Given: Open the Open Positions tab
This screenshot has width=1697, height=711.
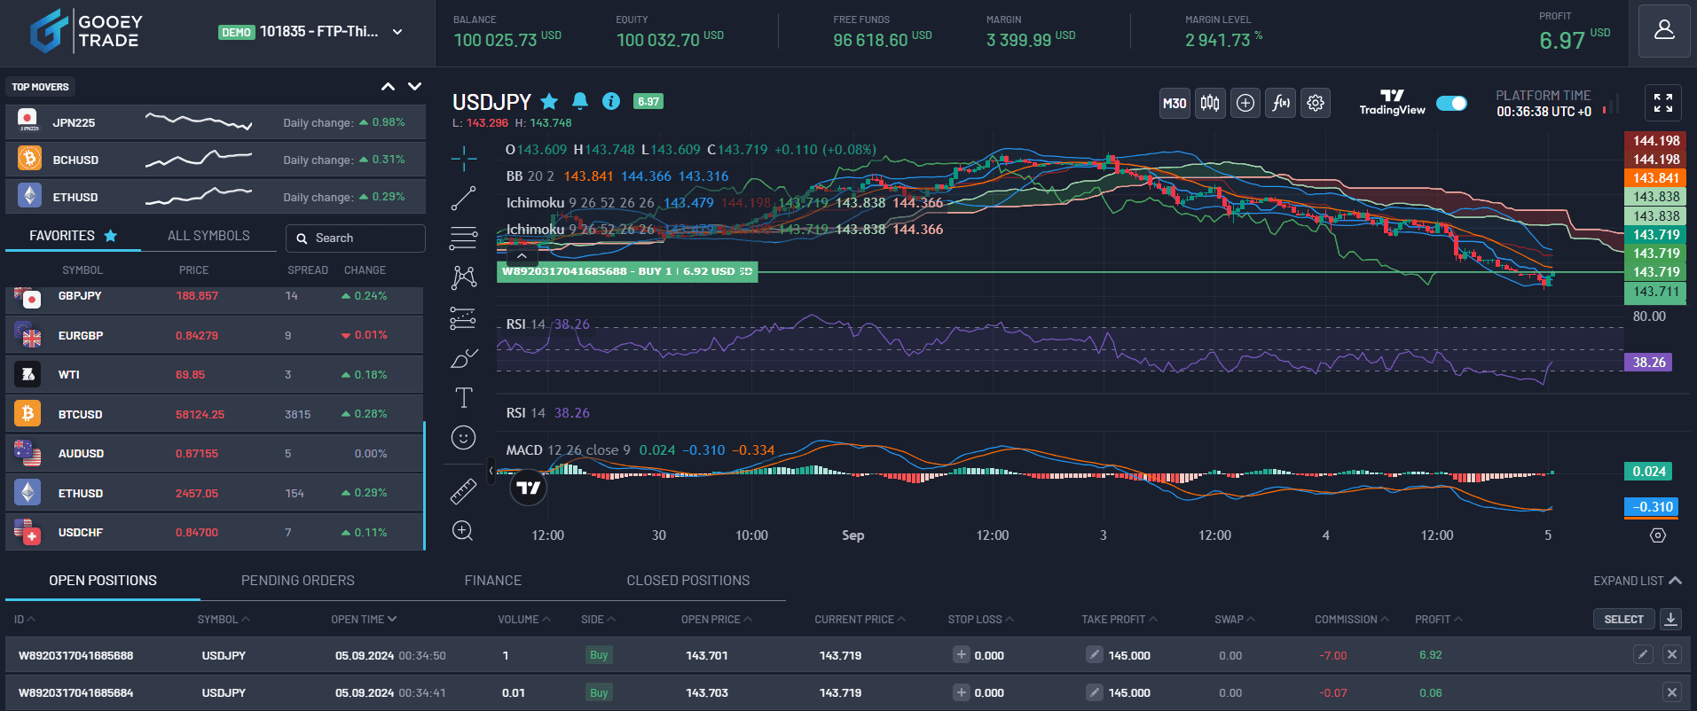Looking at the screenshot, I should click(x=103, y=581).
